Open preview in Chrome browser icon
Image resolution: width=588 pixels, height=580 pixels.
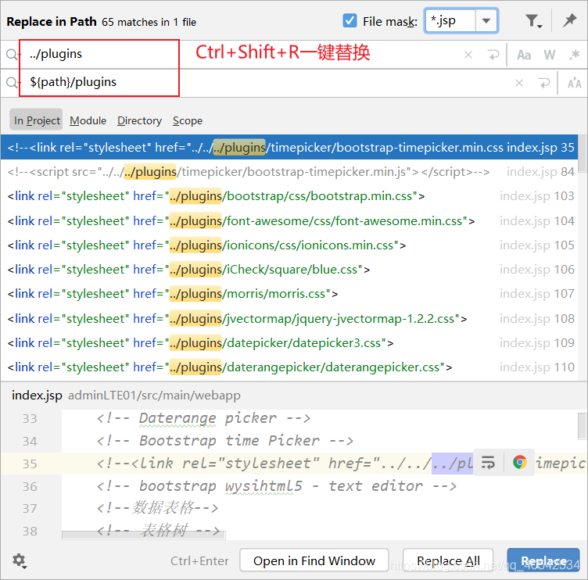click(520, 462)
